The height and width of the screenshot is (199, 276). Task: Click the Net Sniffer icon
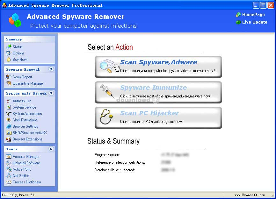coord(9,176)
